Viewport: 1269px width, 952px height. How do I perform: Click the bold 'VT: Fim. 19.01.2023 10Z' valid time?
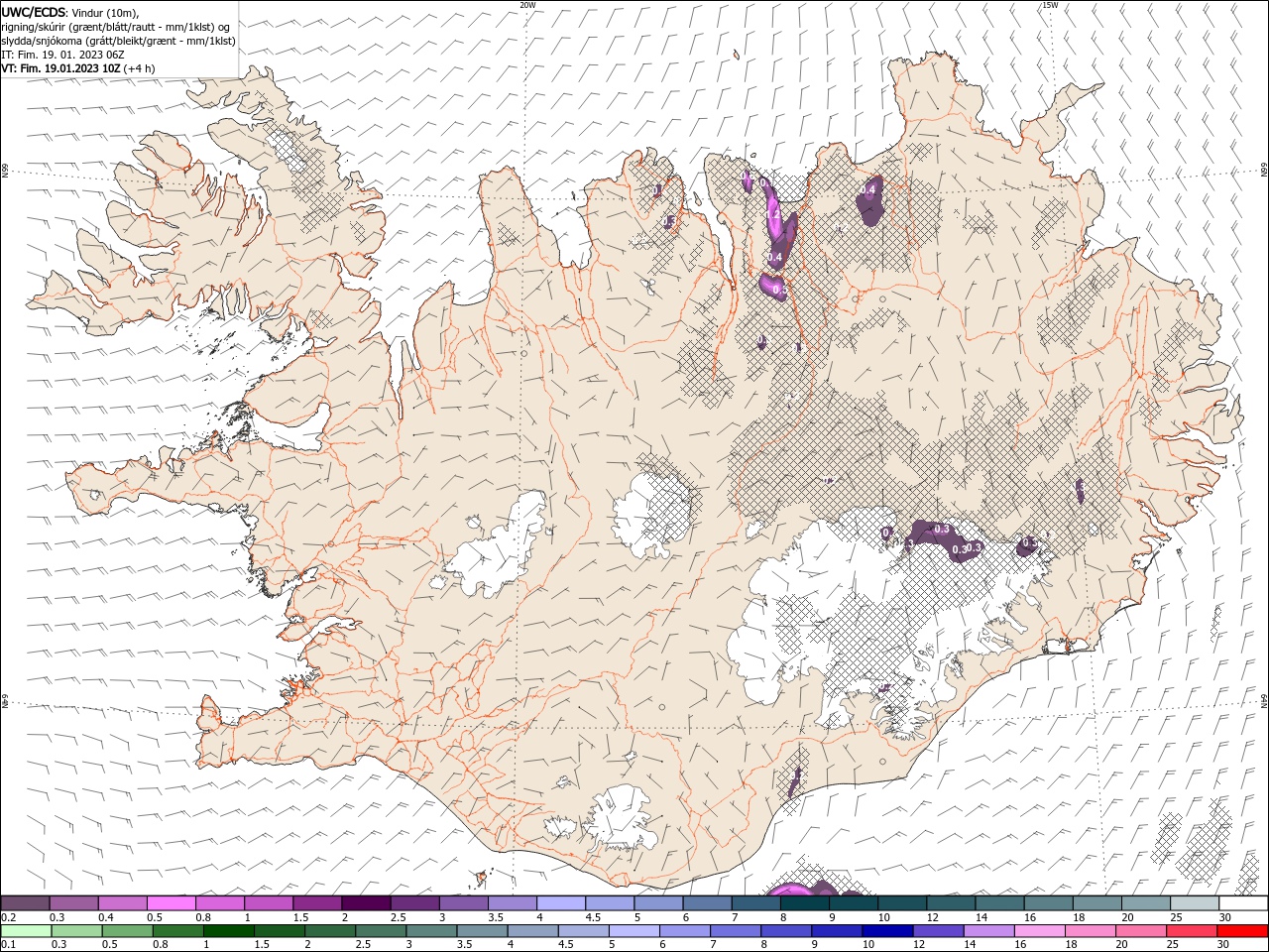(61, 68)
